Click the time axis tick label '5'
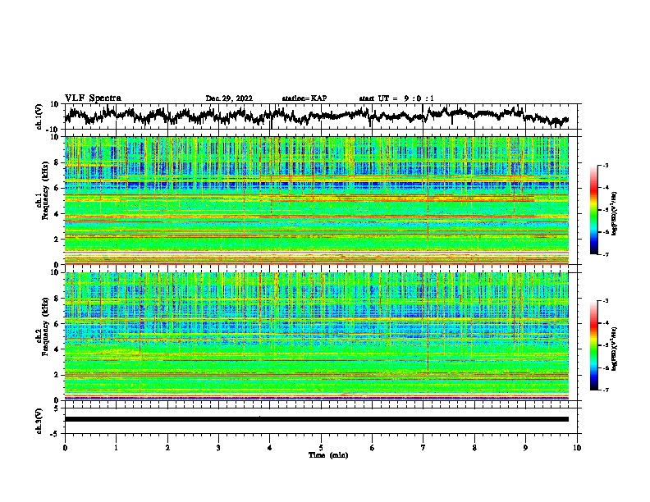The width and height of the screenshot is (650, 502). click(x=321, y=448)
